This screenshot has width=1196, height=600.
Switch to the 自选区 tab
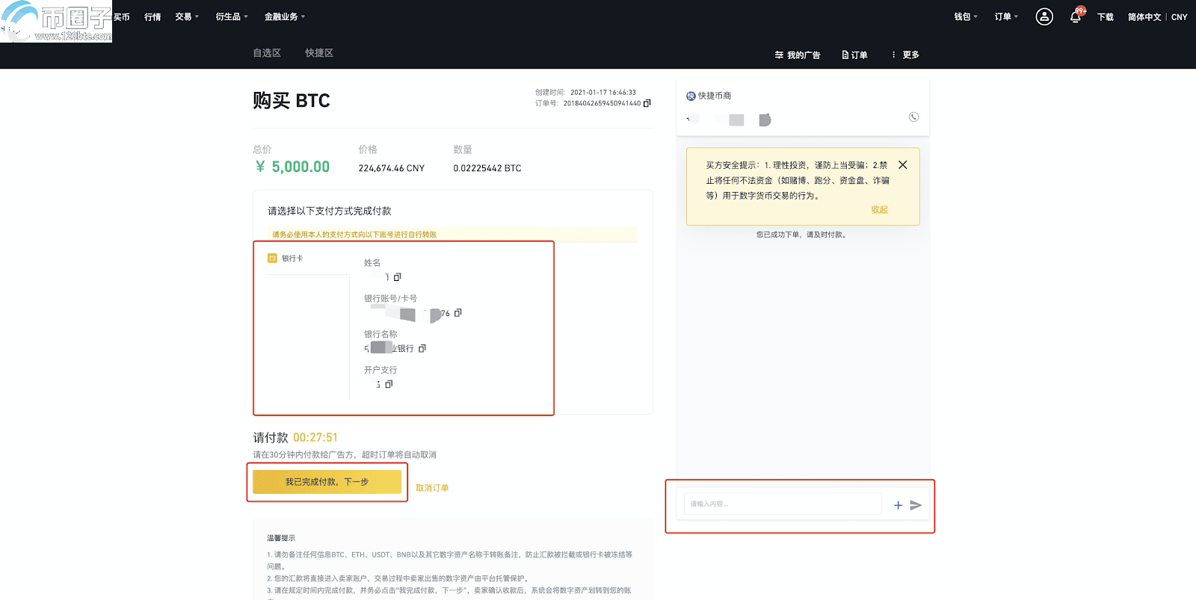click(267, 53)
